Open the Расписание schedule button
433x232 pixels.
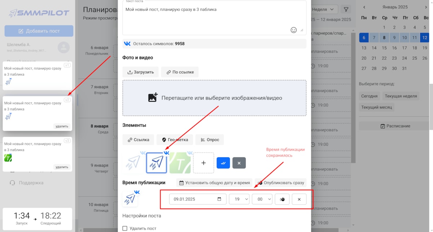pos(395,126)
